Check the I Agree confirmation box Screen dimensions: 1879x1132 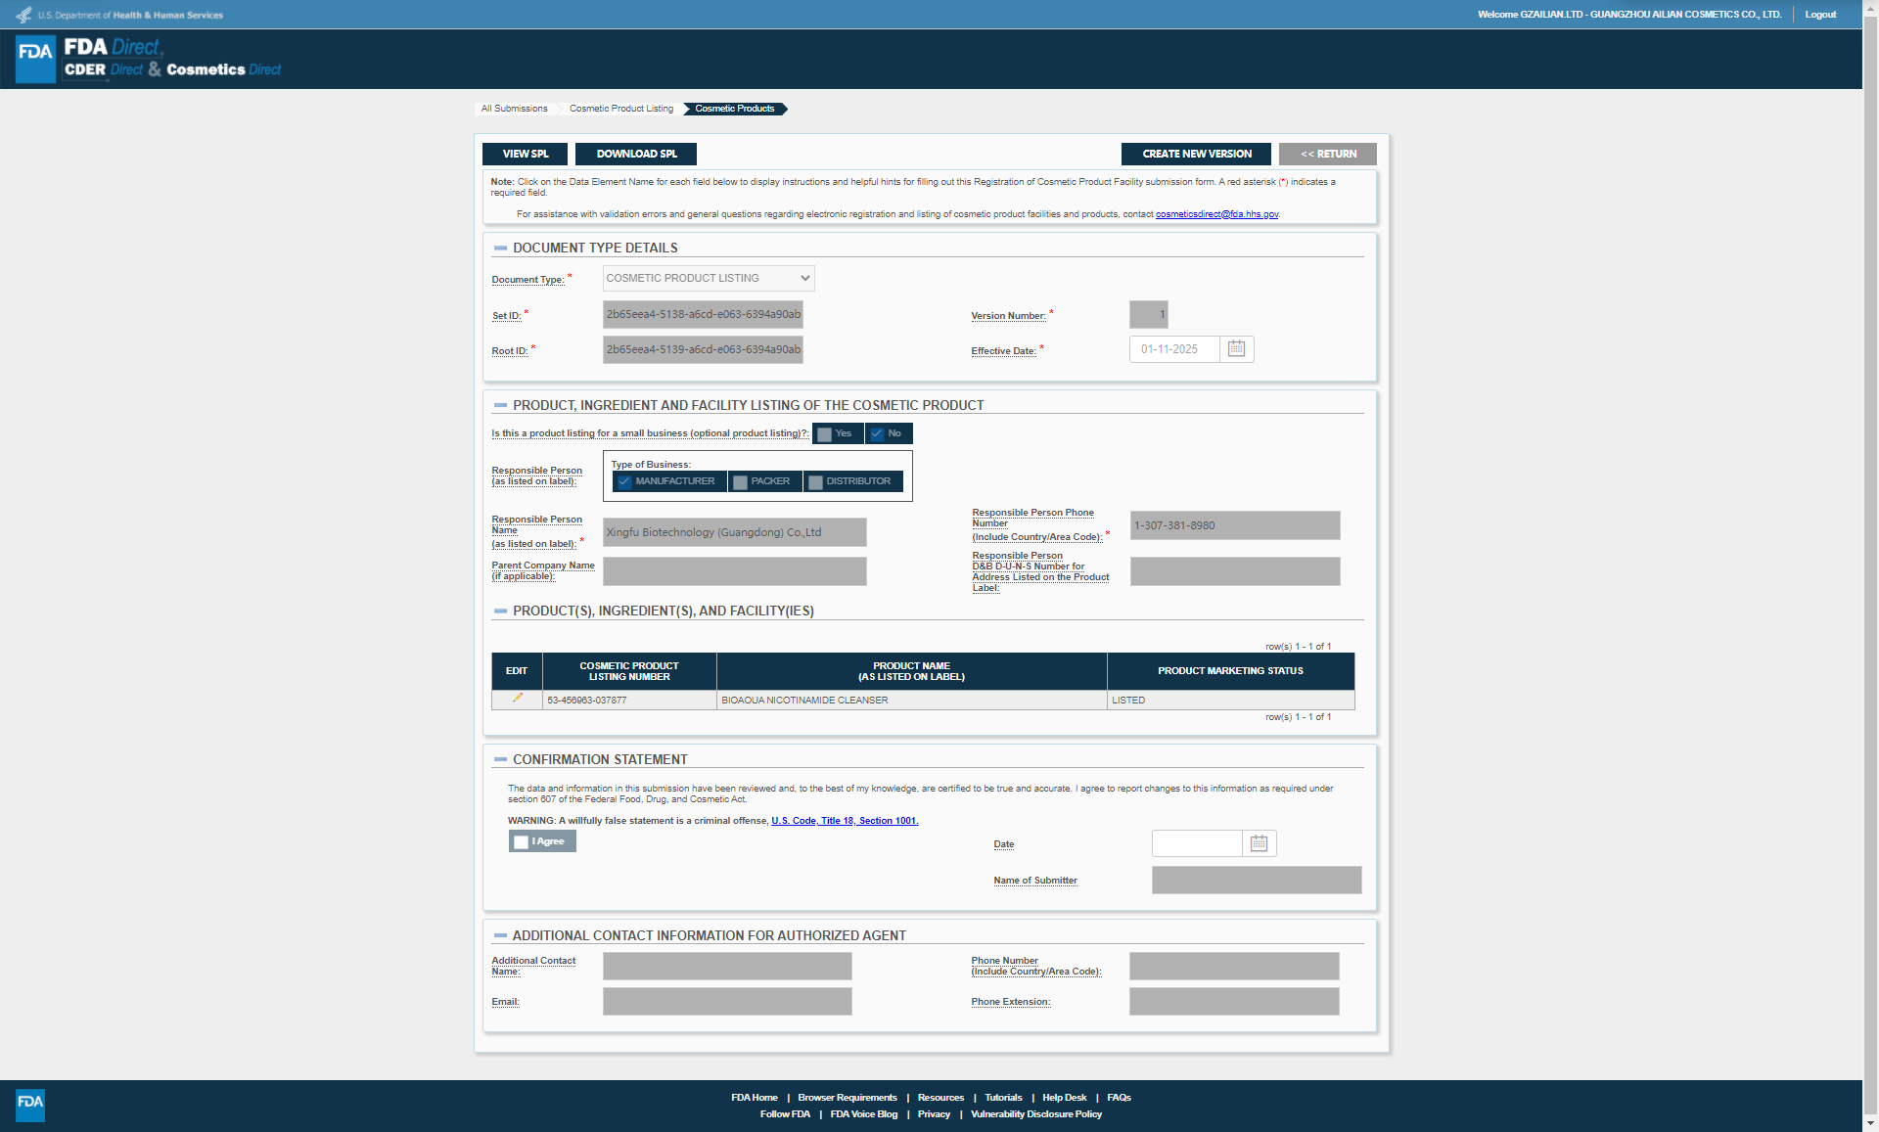522,842
